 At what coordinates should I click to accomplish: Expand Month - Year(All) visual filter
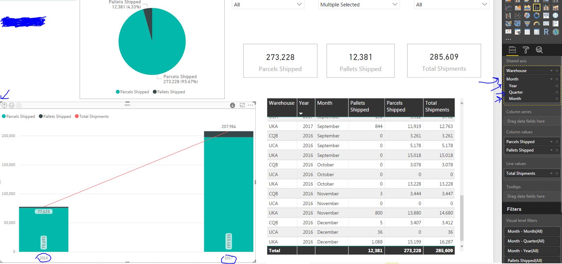tap(532, 251)
